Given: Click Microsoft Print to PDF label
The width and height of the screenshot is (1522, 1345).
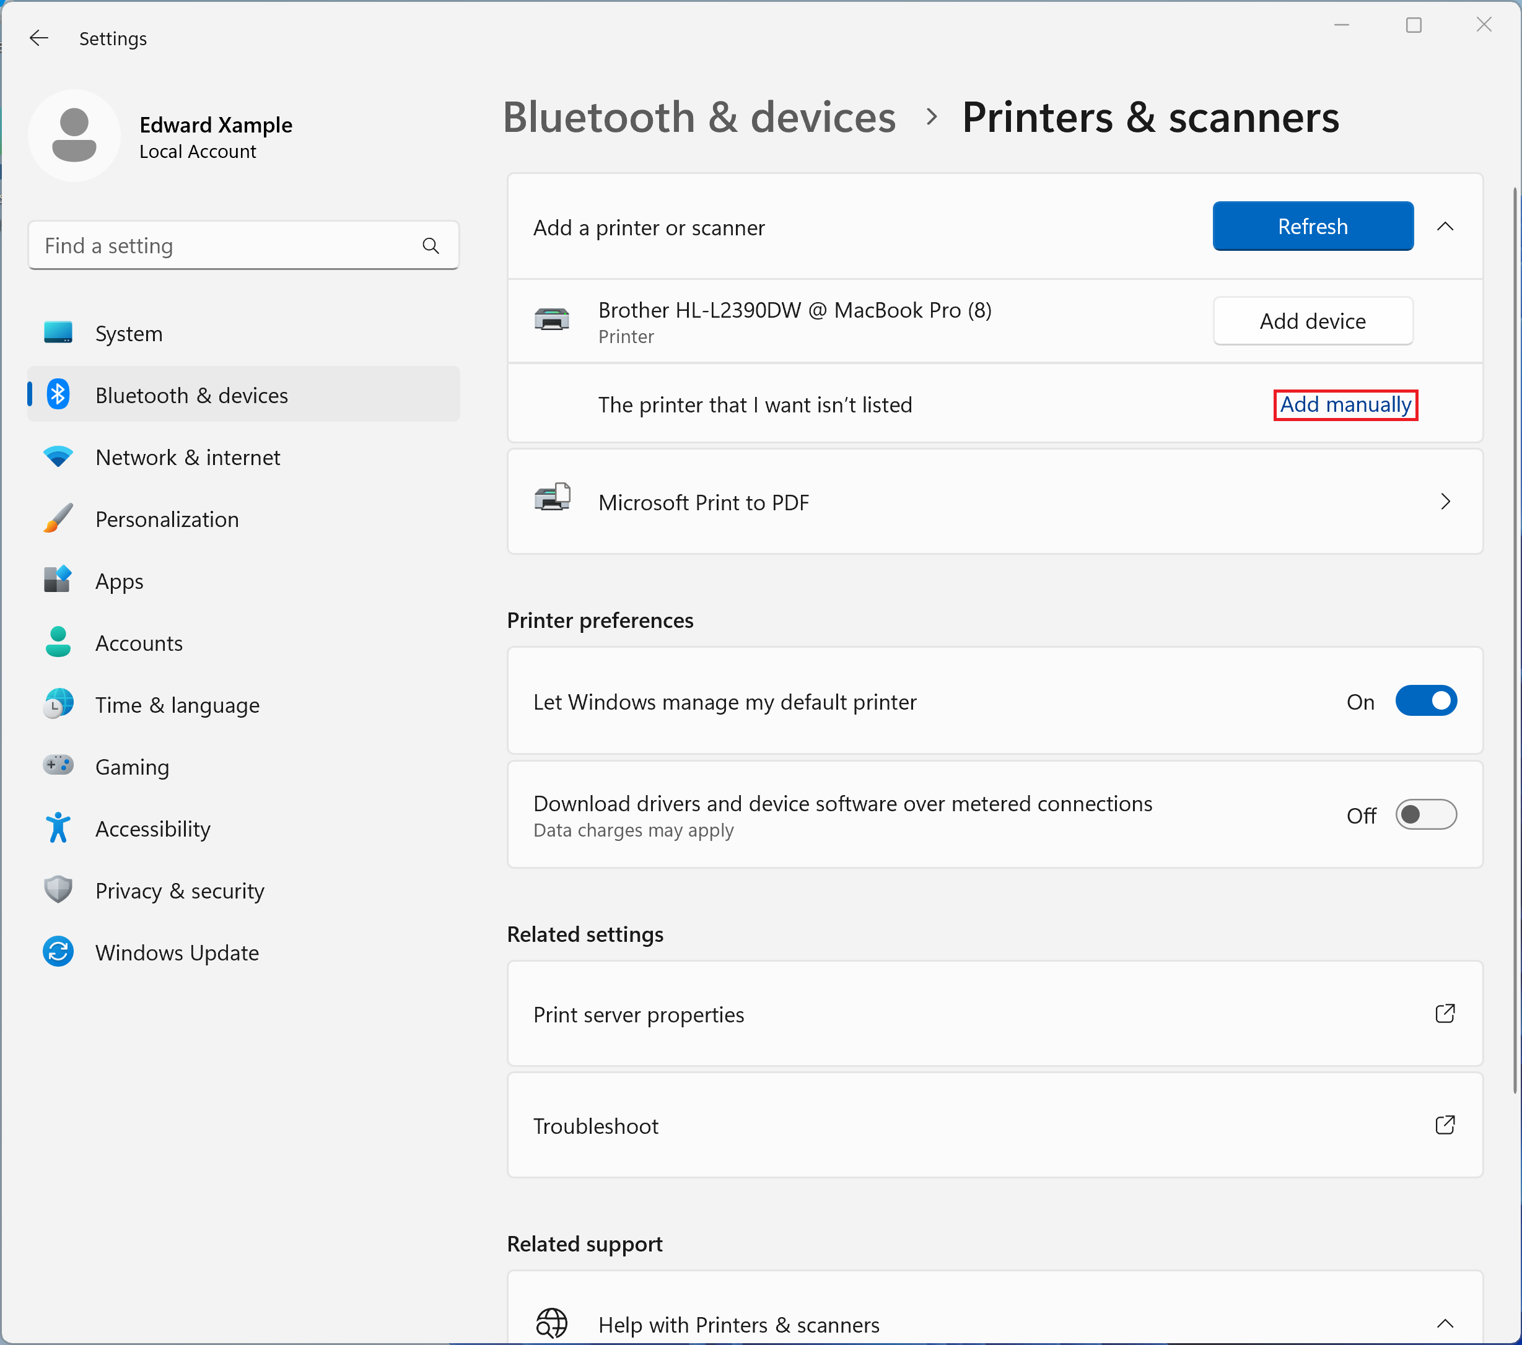Looking at the screenshot, I should pos(704,502).
